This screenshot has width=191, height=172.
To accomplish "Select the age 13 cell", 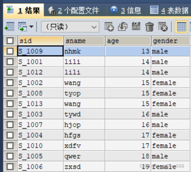I will click(x=128, y=51).
